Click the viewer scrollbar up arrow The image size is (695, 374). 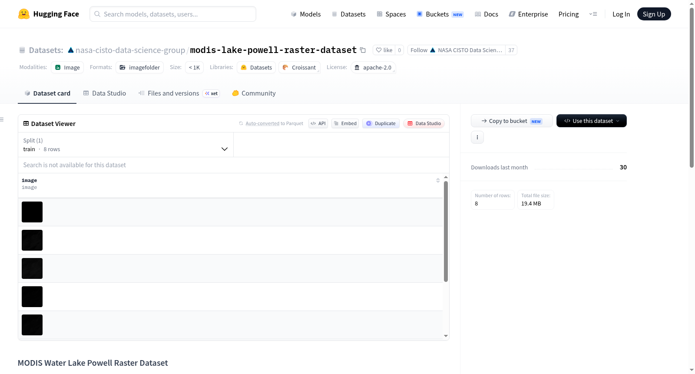[446, 177]
